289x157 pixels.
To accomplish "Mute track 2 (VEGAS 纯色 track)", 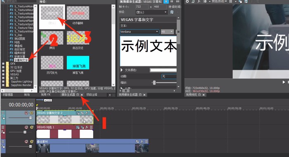I will (26, 127).
